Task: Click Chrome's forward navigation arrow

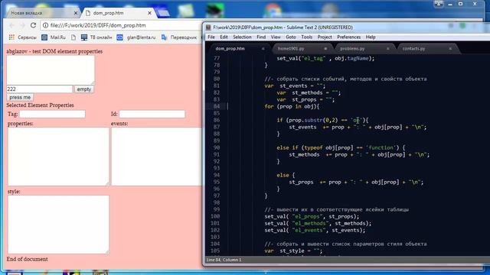Action: [22, 25]
